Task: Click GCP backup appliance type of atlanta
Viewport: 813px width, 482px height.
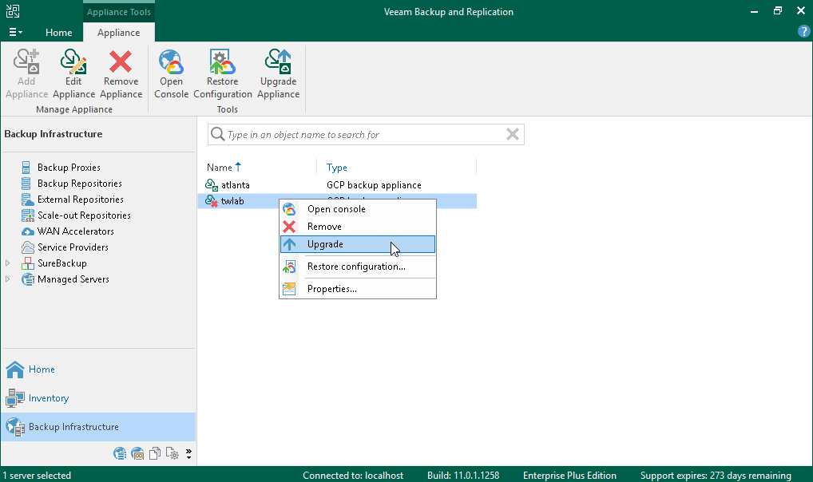Action: tap(374, 185)
